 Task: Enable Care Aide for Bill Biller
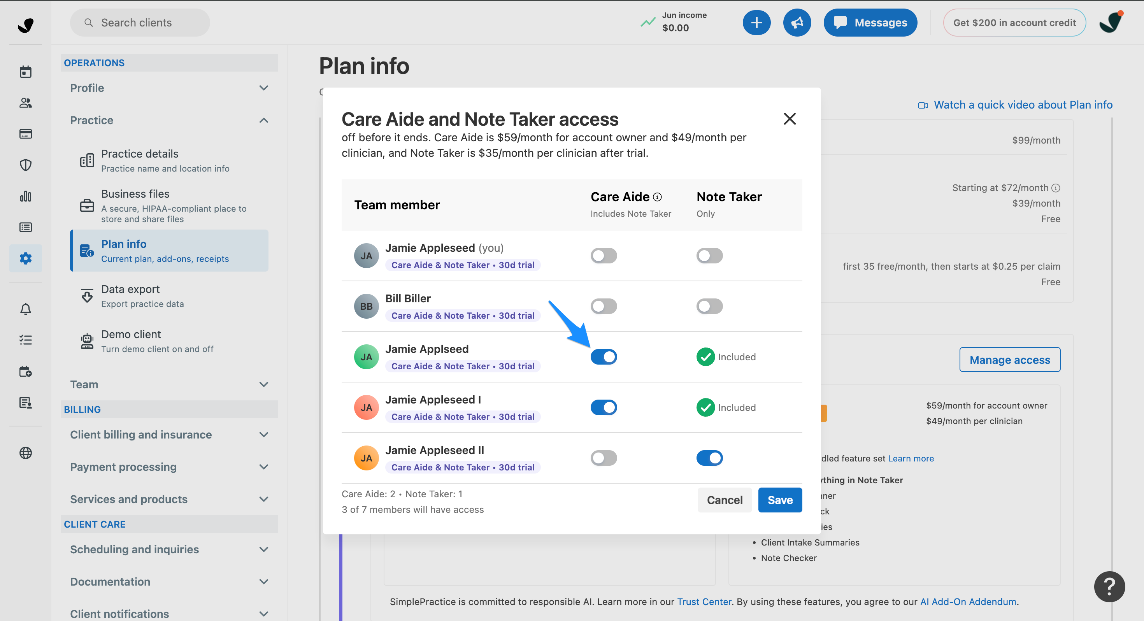(x=604, y=306)
